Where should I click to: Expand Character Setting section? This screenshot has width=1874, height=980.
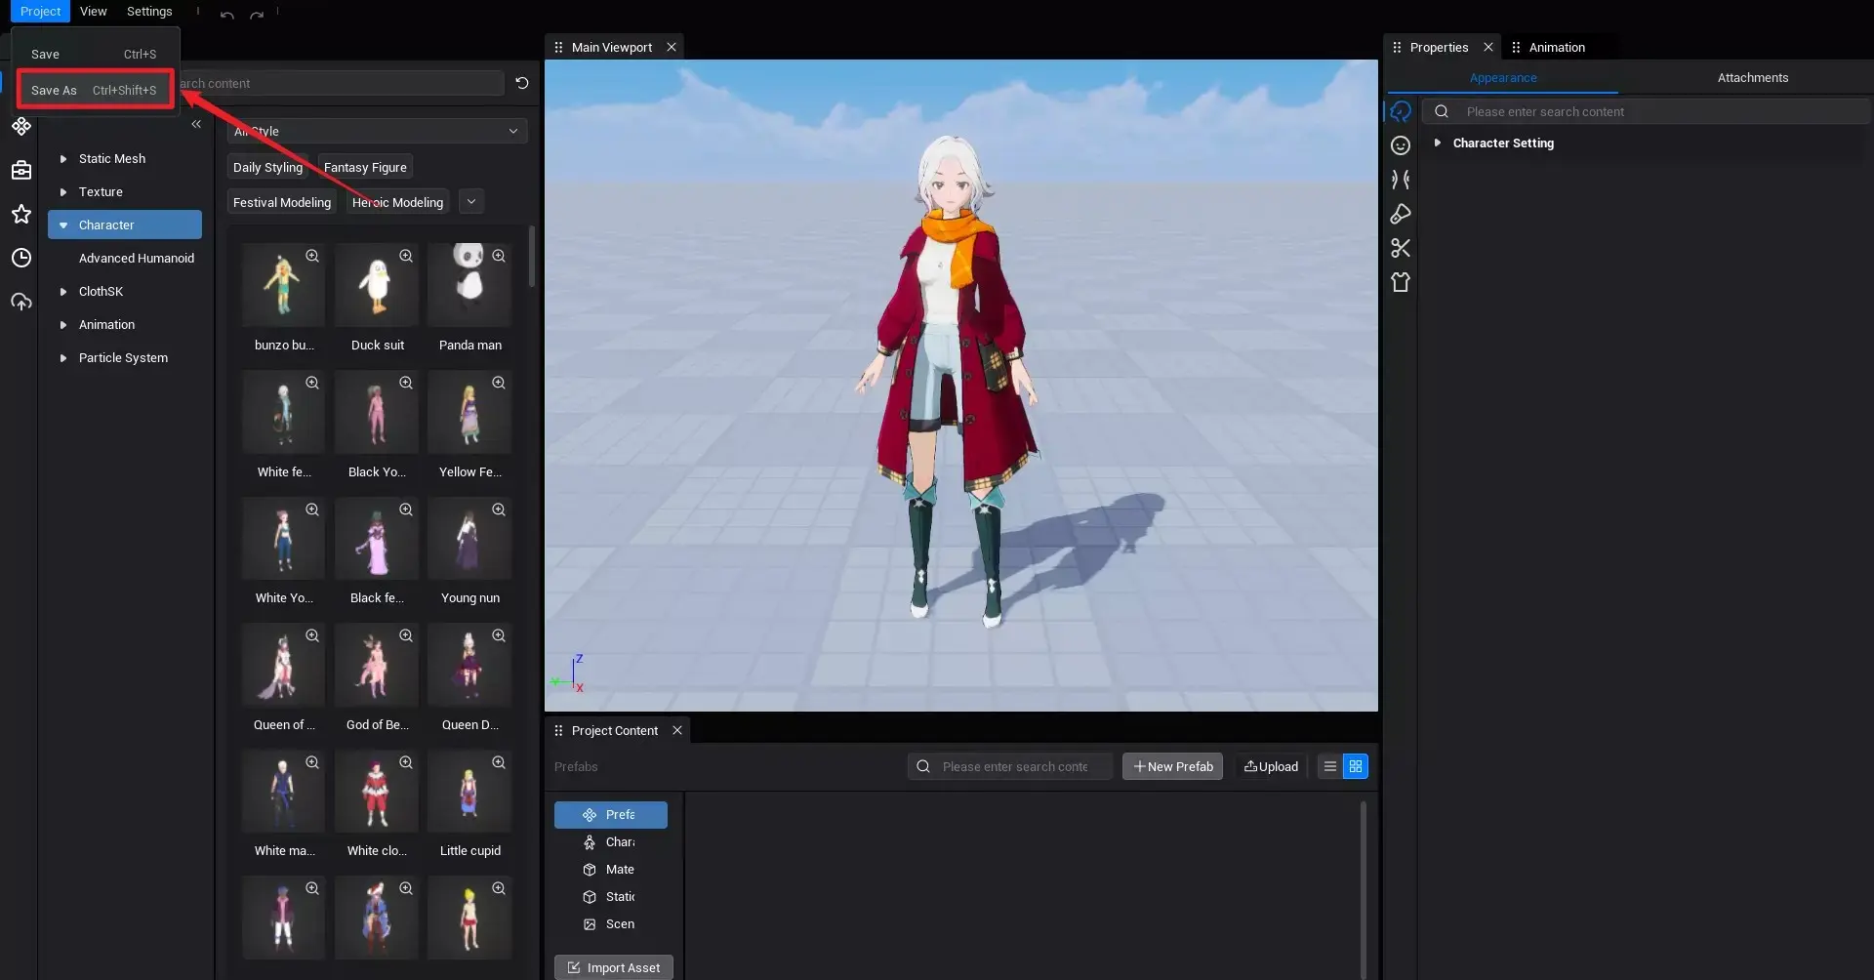pos(1438,143)
